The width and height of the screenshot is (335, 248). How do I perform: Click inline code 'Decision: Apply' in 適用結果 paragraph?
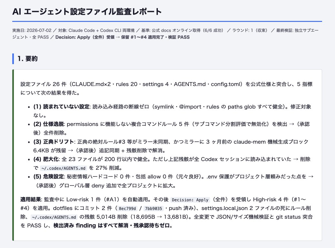pyautogui.click(x=190, y=200)
